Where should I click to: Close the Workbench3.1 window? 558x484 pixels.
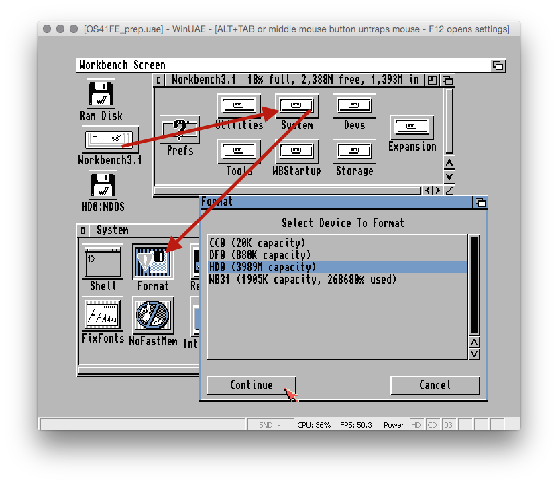click(x=159, y=80)
